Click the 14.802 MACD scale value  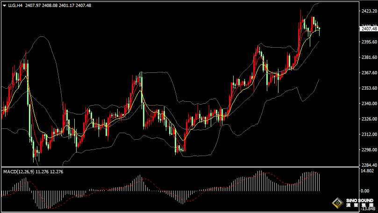pyautogui.click(x=368, y=171)
